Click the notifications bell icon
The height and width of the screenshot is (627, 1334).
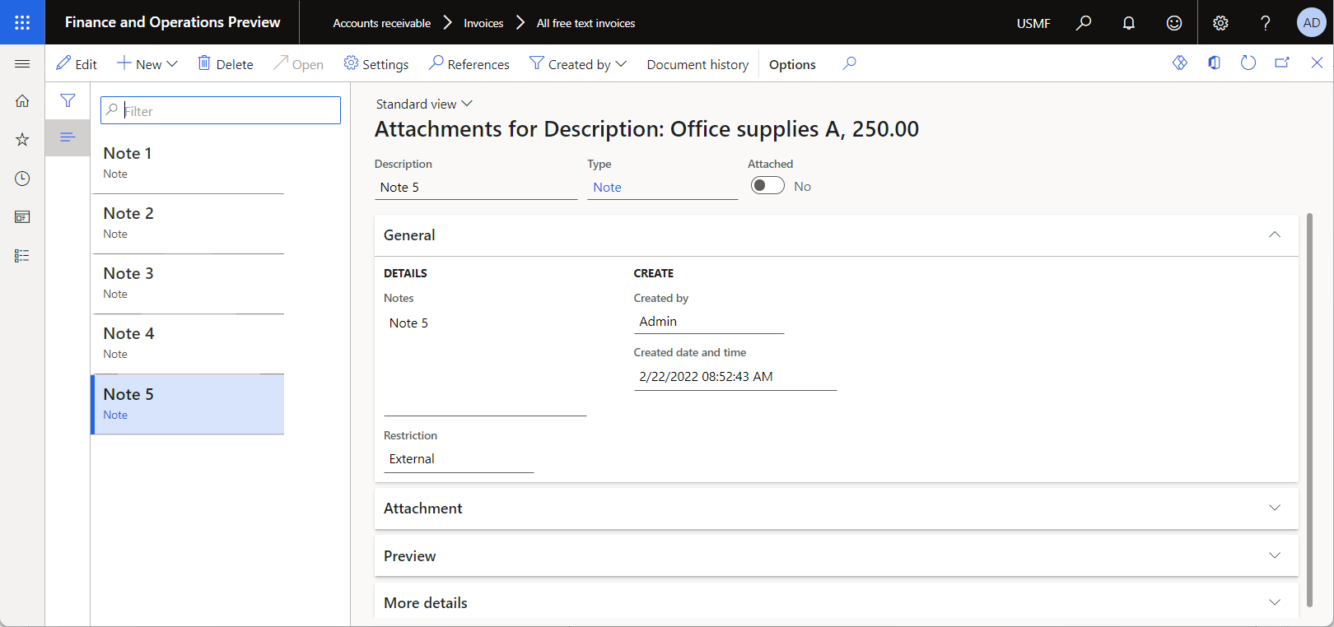1129,23
